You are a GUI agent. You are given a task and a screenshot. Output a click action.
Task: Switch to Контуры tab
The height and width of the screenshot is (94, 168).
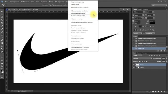(x=145, y=53)
